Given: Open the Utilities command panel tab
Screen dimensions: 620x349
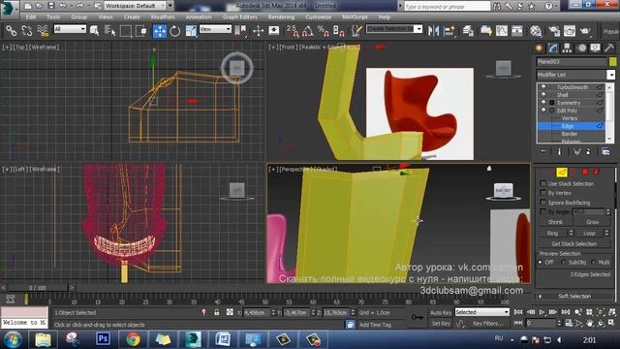Looking at the screenshot, I should 609,48.
